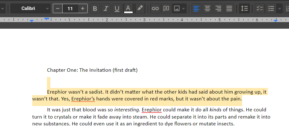Click the italic word 'interesting'
Image resolution: width=289 pixels, height=131 pixels.
point(127,110)
